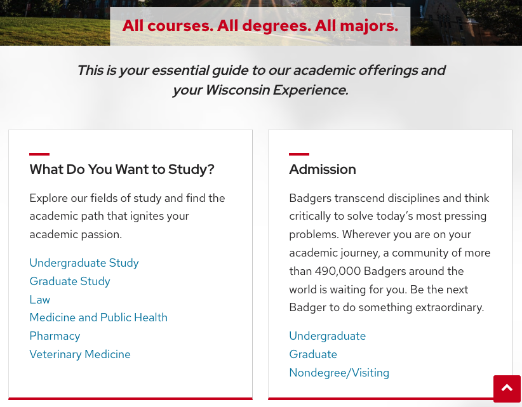This screenshot has height=407, width=522.
Task: Open the Undergraduate Study link
Action: (x=84, y=263)
